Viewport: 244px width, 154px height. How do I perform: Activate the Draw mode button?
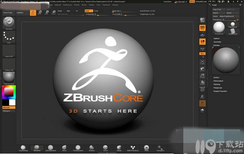33,13
